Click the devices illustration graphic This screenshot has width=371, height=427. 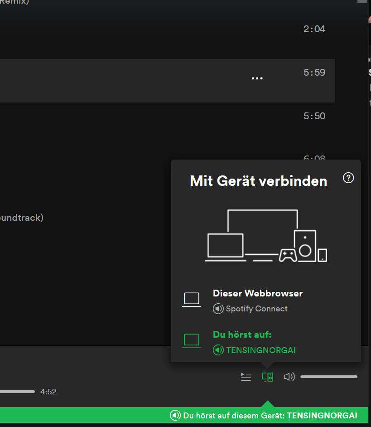(x=265, y=236)
